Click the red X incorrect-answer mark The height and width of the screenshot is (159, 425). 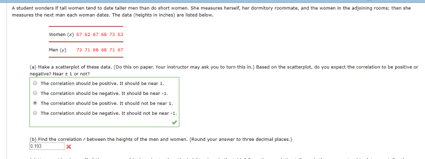coord(68,147)
